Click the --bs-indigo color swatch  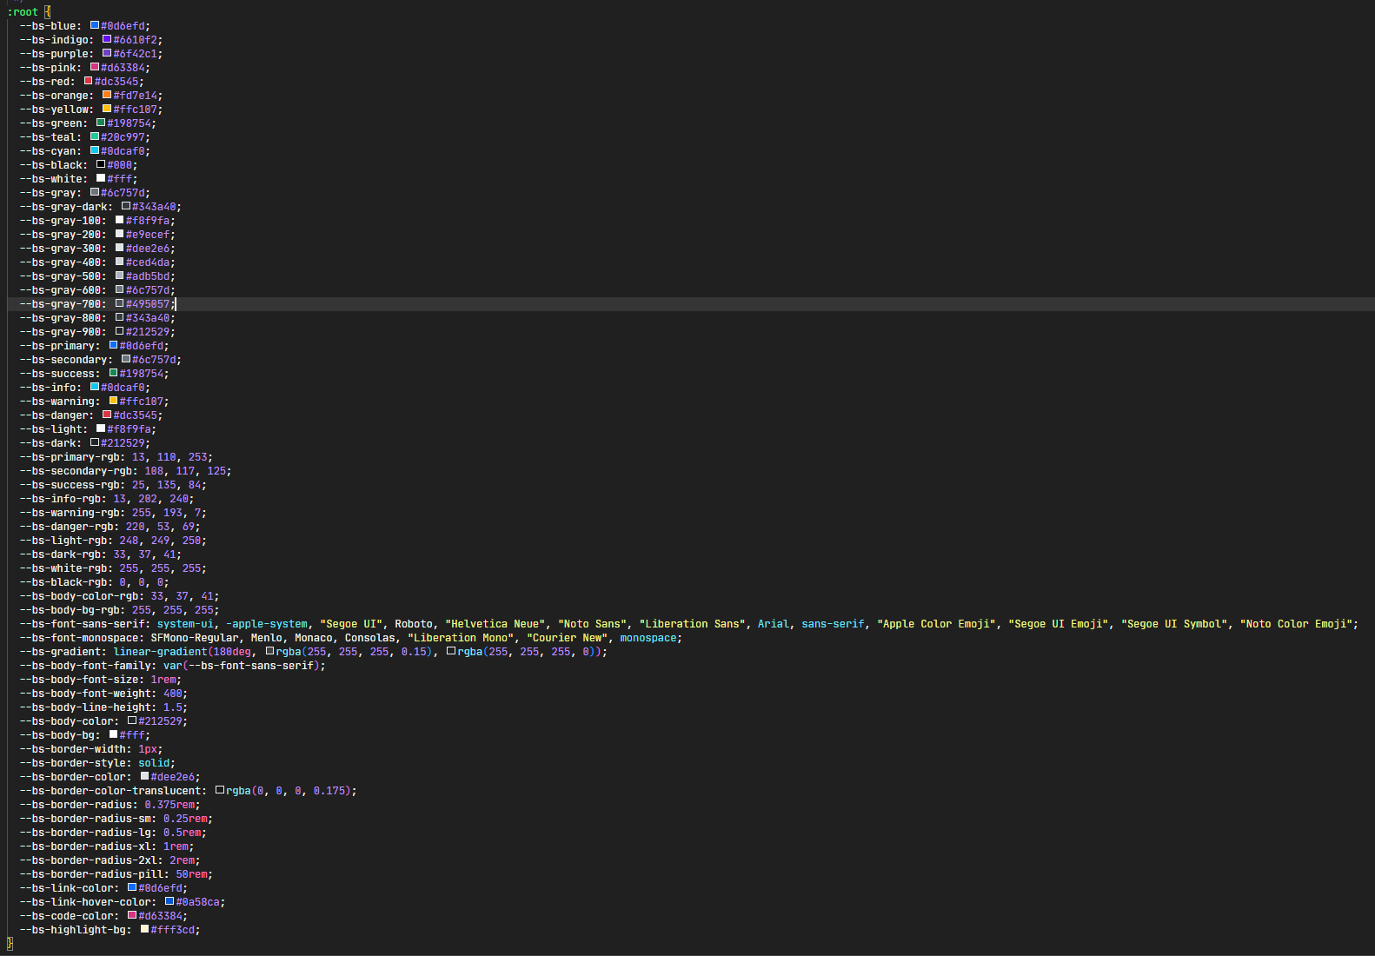click(107, 39)
